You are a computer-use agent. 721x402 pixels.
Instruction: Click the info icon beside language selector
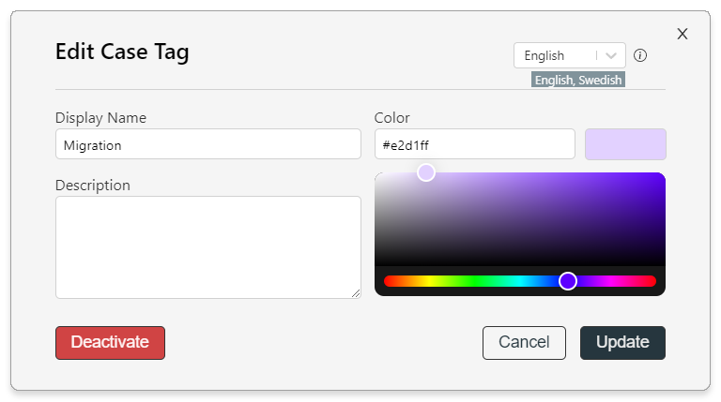click(x=640, y=55)
